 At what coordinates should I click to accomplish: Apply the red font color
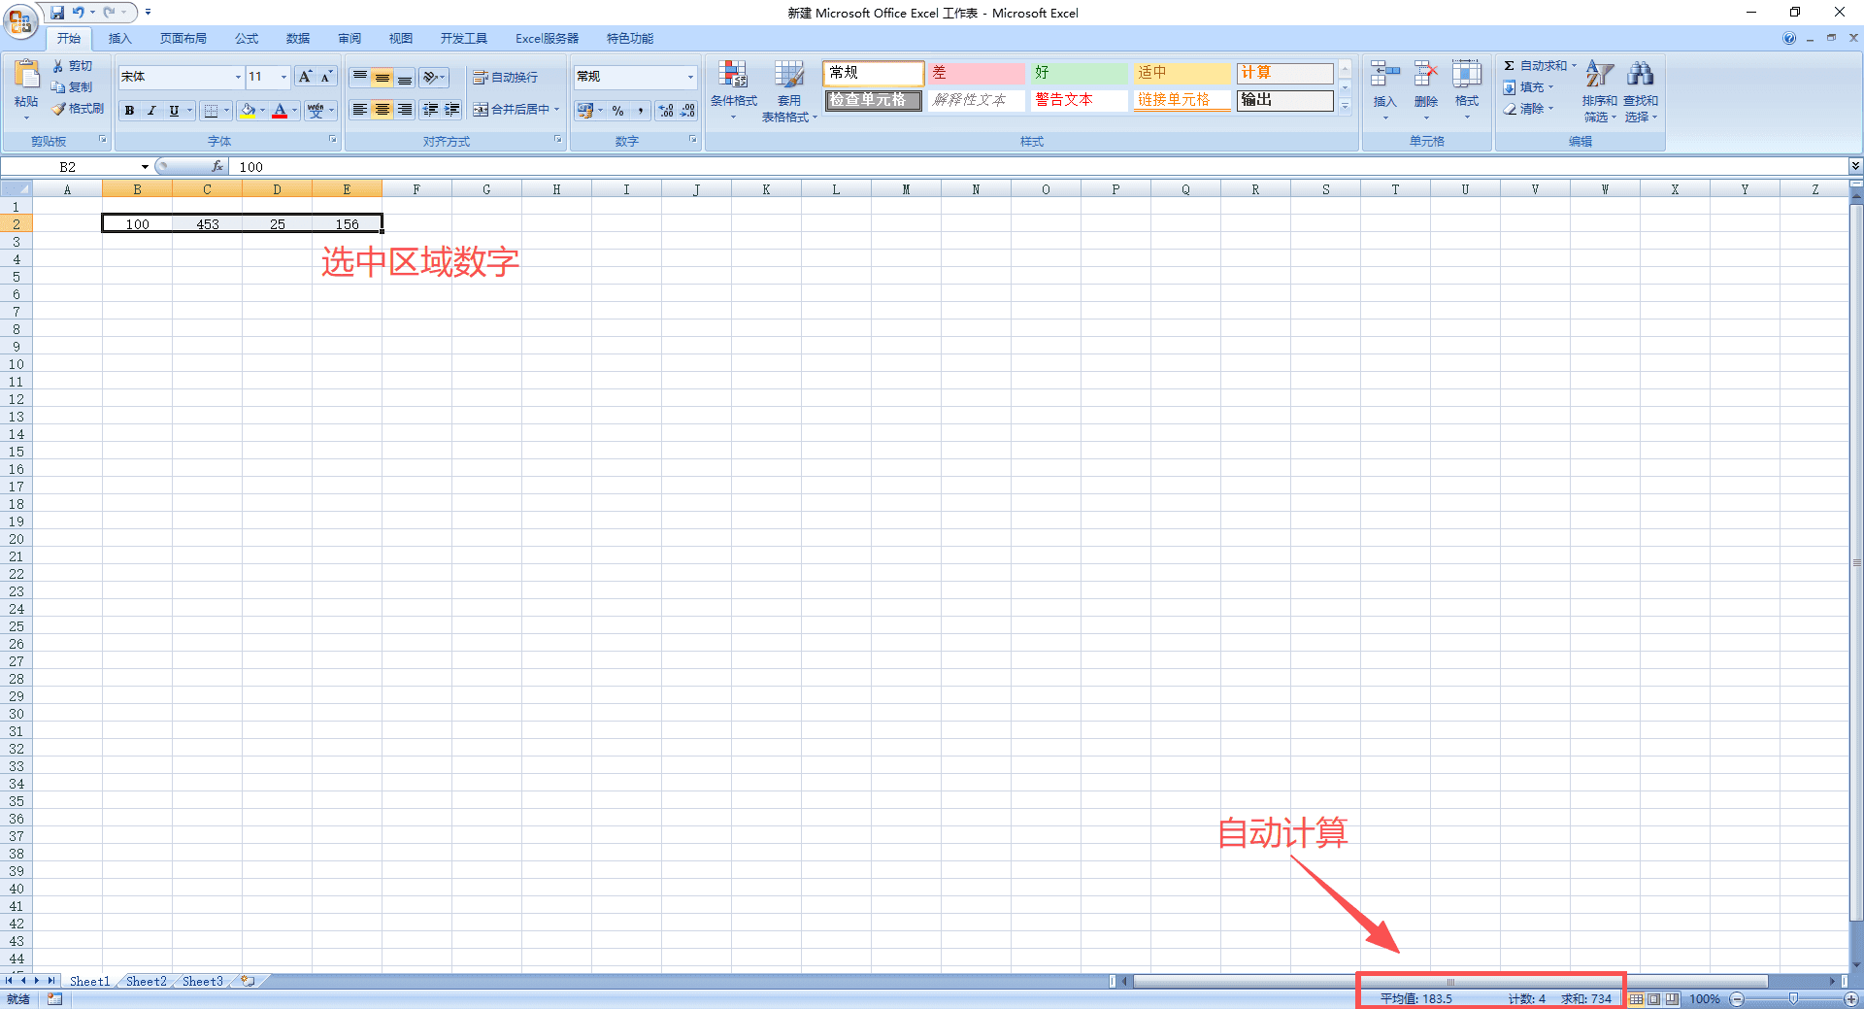(x=280, y=111)
